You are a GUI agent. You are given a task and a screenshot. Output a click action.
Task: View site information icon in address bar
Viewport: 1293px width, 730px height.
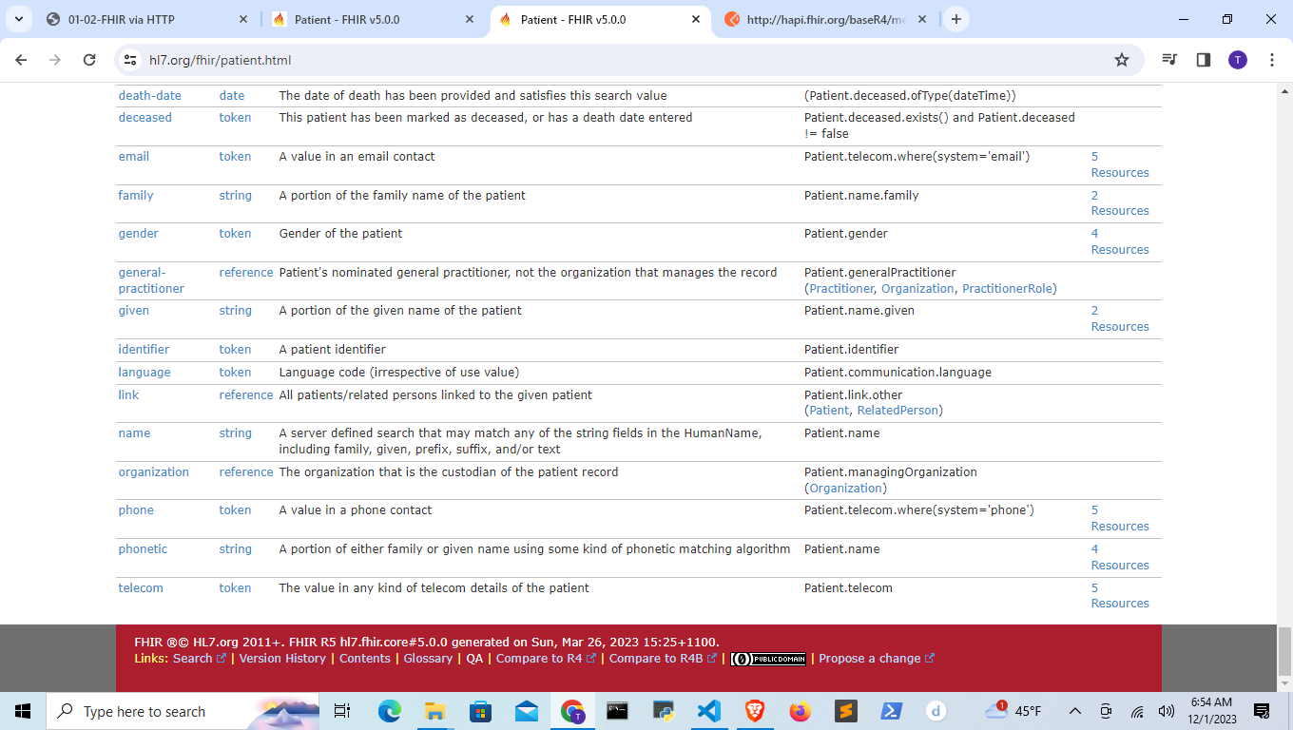coord(131,60)
